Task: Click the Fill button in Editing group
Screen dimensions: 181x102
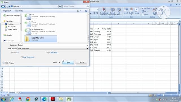Action: 145,11
